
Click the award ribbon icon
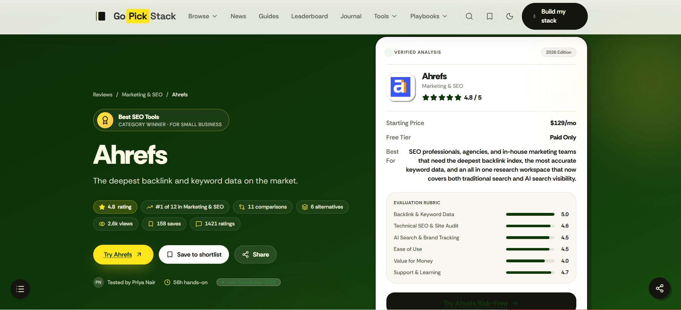tap(105, 120)
